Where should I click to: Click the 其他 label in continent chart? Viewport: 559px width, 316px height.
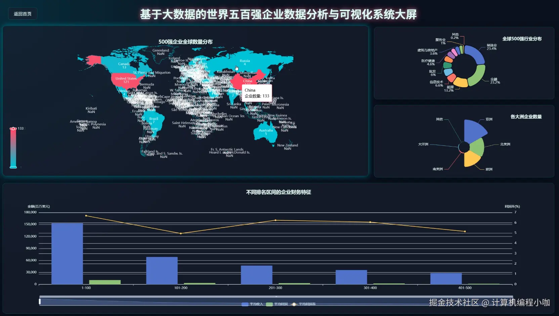(x=439, y=119)
